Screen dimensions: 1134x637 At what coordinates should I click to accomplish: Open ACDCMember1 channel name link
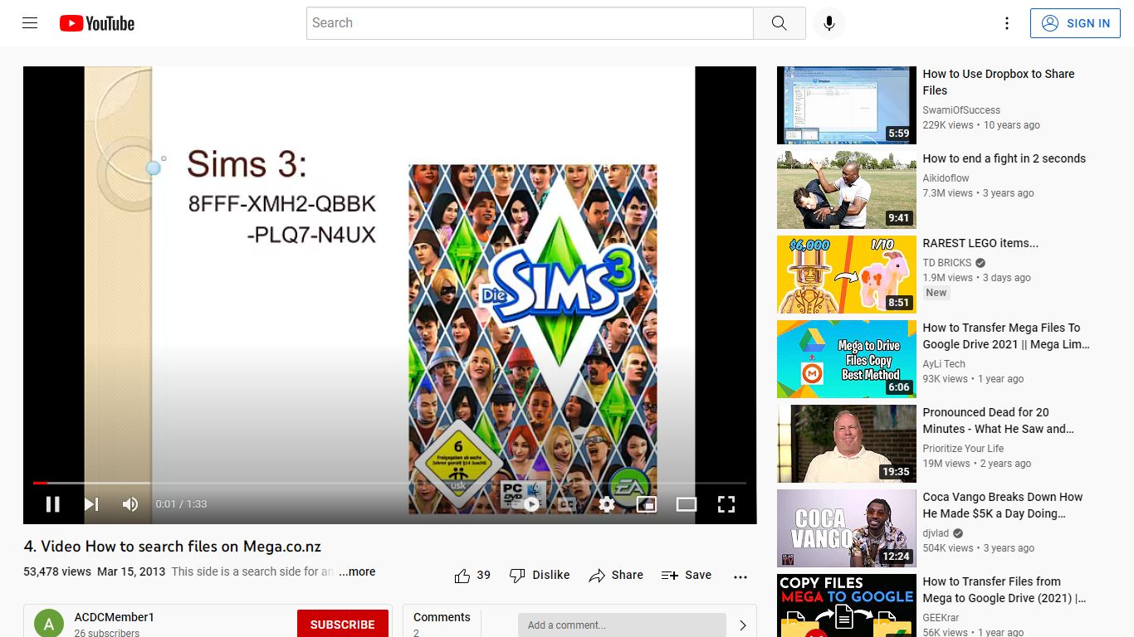pyautogui.click(x=115, y=617)
